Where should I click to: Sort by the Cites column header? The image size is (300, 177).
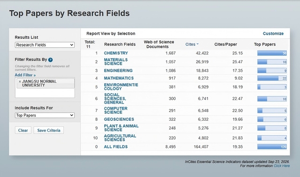(190, 44)
